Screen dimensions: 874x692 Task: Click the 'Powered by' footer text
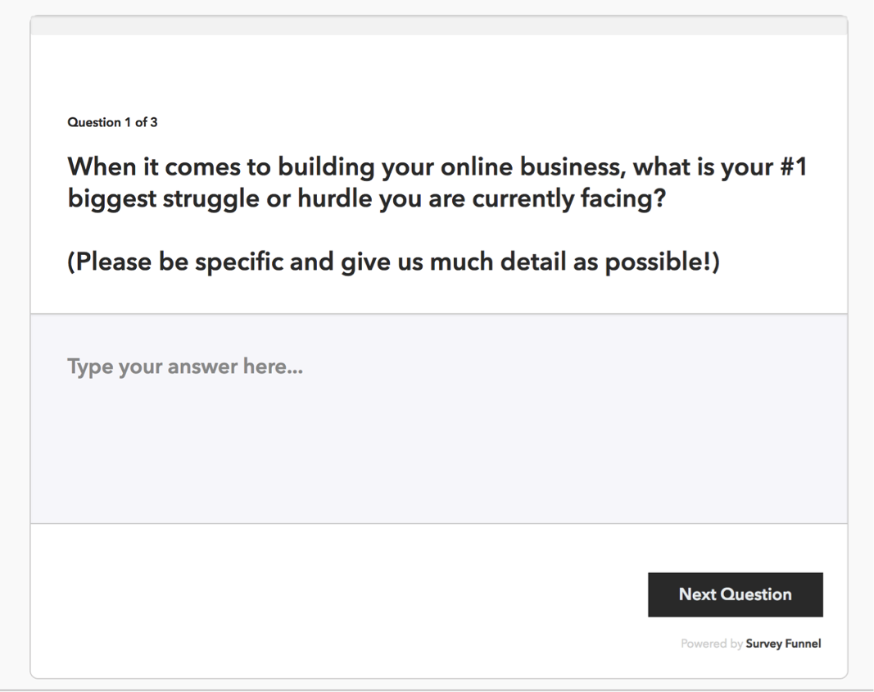point(712,644)
